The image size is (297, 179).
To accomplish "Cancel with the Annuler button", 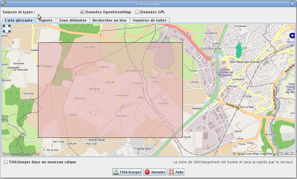I will (155, 172).
